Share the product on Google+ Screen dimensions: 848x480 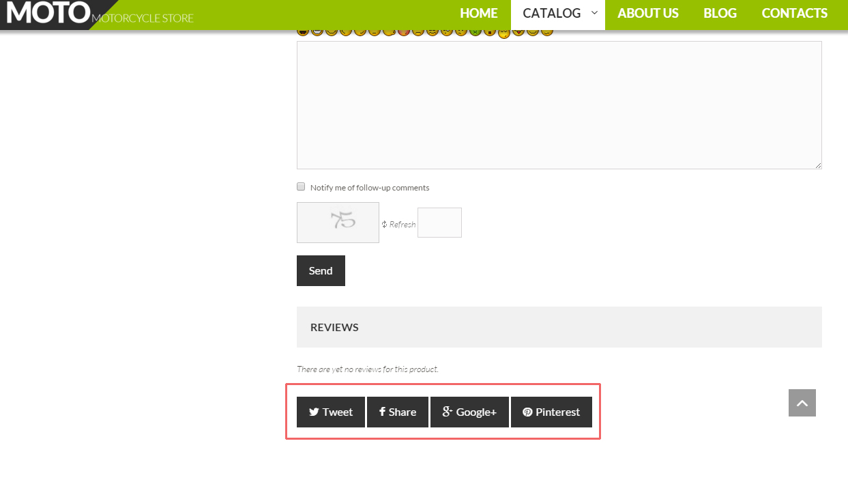[469, 412]
